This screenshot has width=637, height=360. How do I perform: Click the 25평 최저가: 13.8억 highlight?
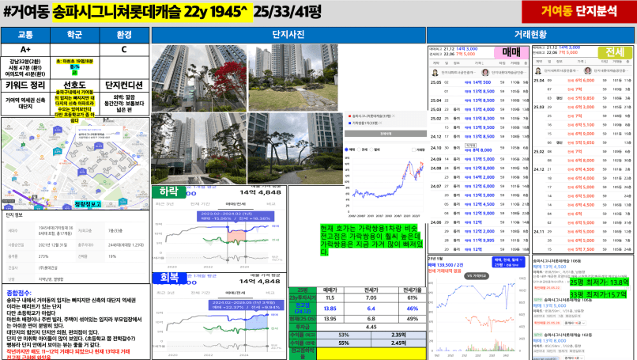pos(599,282)
